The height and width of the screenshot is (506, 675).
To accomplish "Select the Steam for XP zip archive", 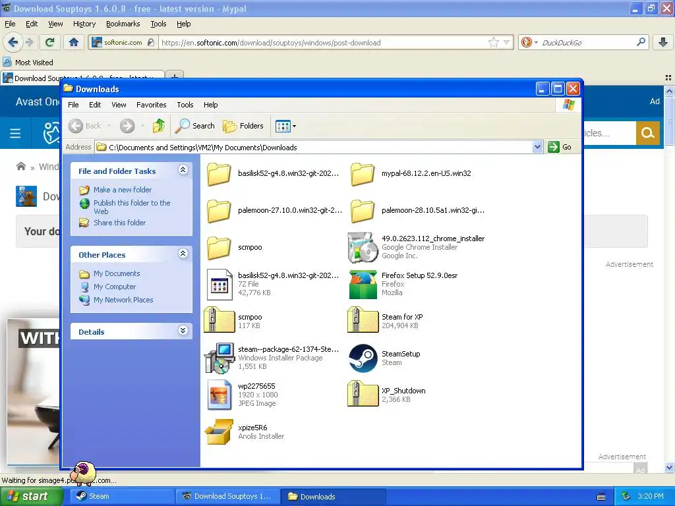I will tap(363, 321).
